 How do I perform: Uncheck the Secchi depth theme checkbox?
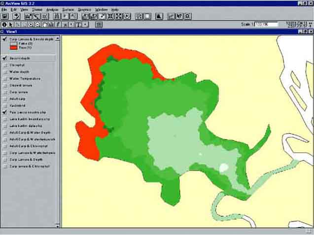pos(4,58)
